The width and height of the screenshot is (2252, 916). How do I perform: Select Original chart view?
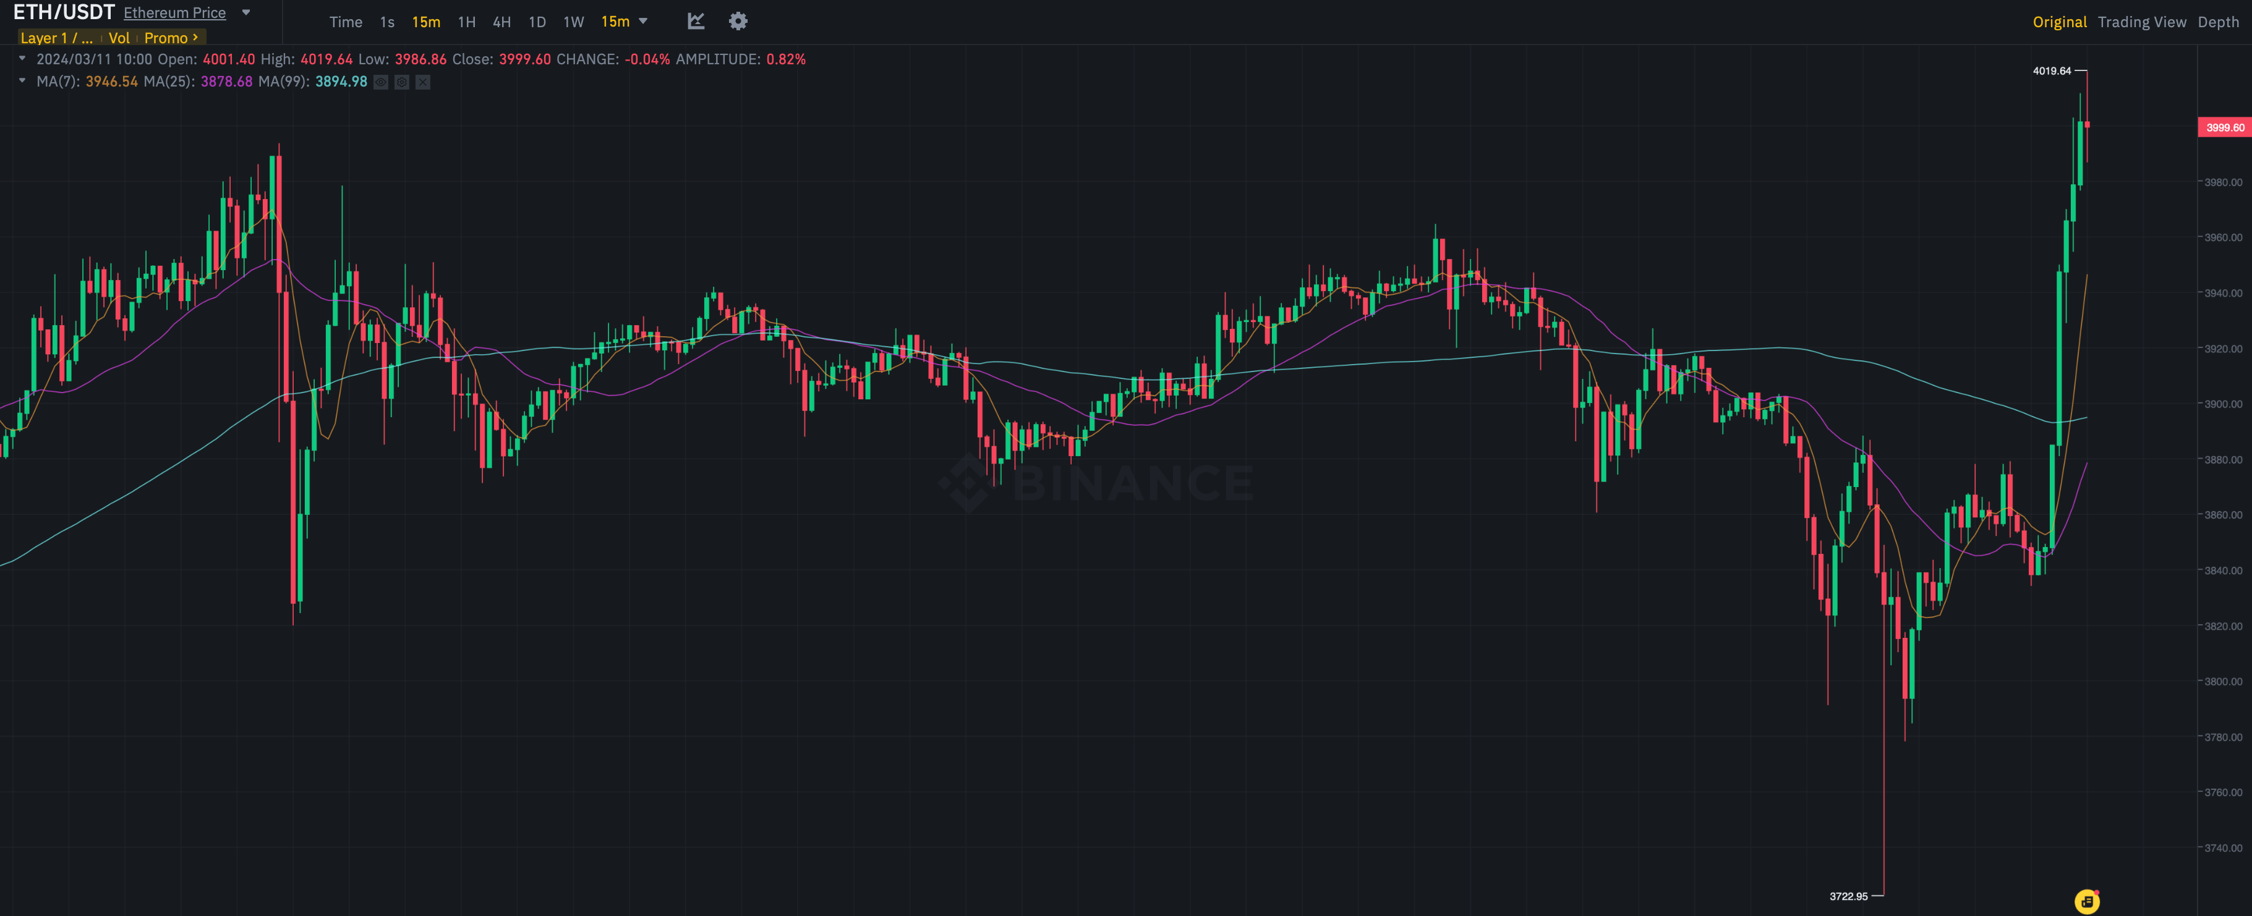tap(2060, 22)
